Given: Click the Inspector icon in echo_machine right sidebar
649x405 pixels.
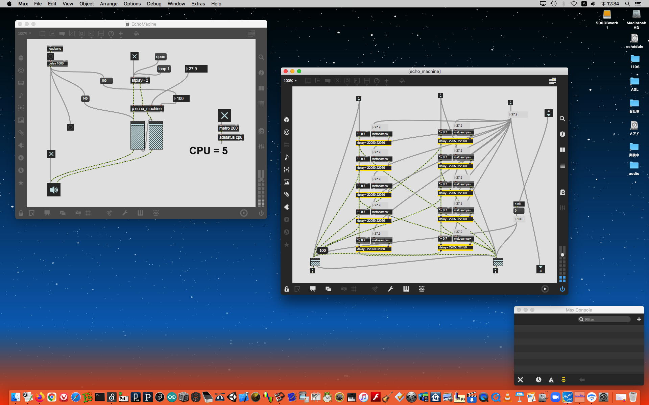Looking at the screenshot, I should pos(562,134).
